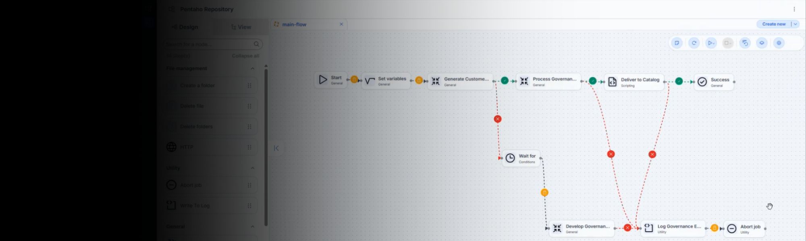Click the sidebar vertical scrollbar
Viewport: 806px width, 241px height.
click(x=266, y=147)
